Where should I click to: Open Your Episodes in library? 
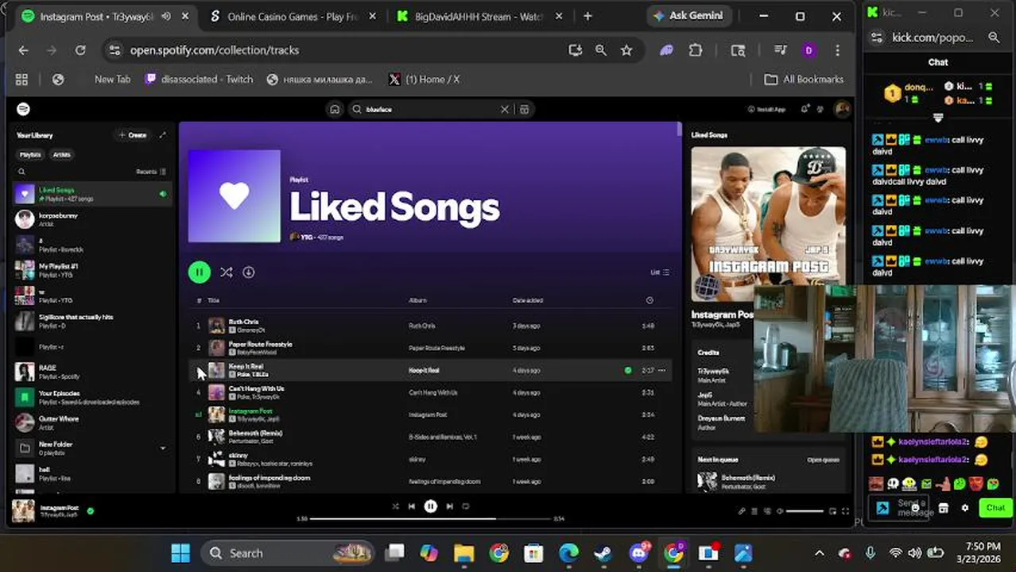(x=92, y=397)
